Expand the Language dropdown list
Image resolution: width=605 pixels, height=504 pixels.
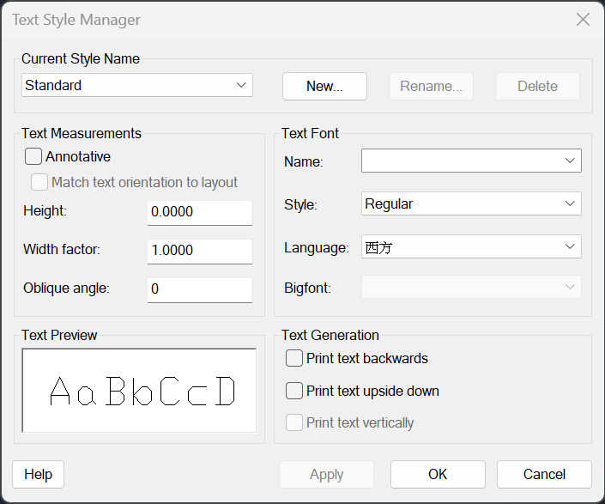[x=471, y=246]
